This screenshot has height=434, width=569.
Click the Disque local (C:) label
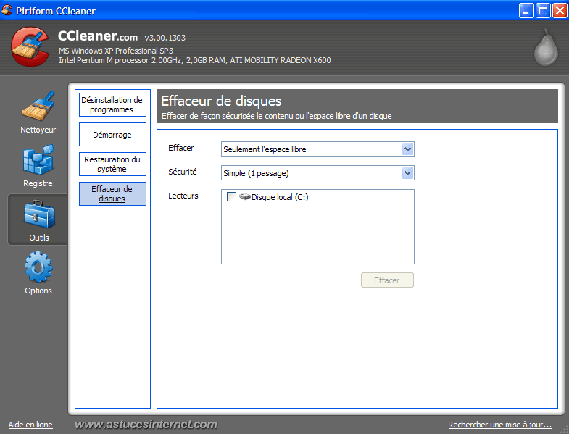pyautogui.click(x=280, y=197)
